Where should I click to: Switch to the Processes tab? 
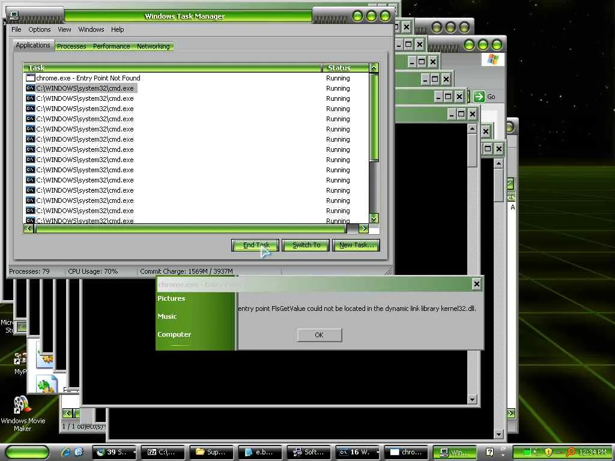[71, 46]
